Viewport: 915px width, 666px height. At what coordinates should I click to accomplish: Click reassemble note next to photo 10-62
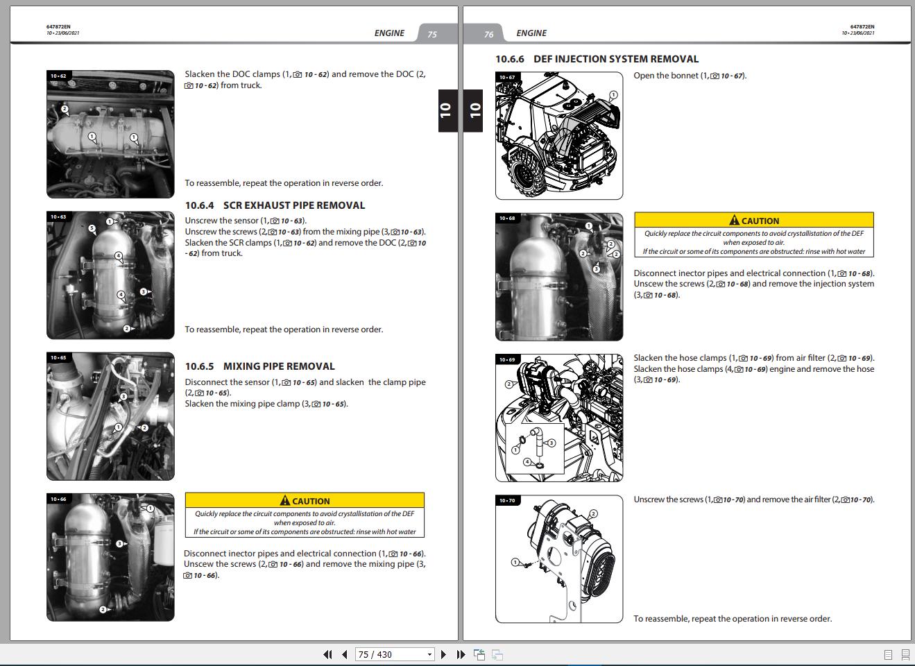284,183
